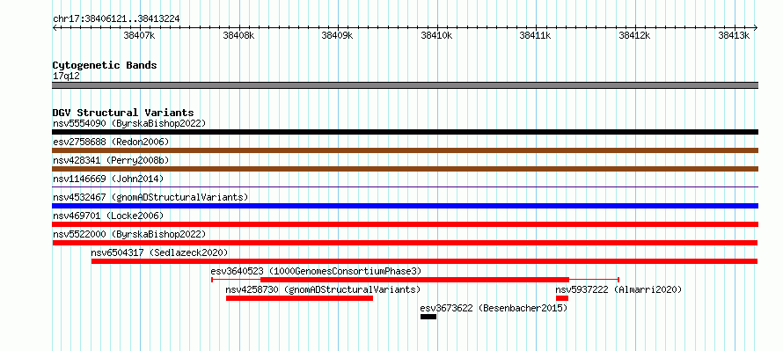Click the nsv428341 brown variant bar
The image size is (783, 351).
coord(405,169)
